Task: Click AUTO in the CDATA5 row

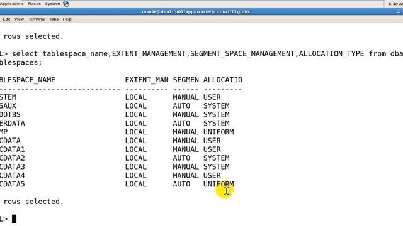Action: pos(181,184)
